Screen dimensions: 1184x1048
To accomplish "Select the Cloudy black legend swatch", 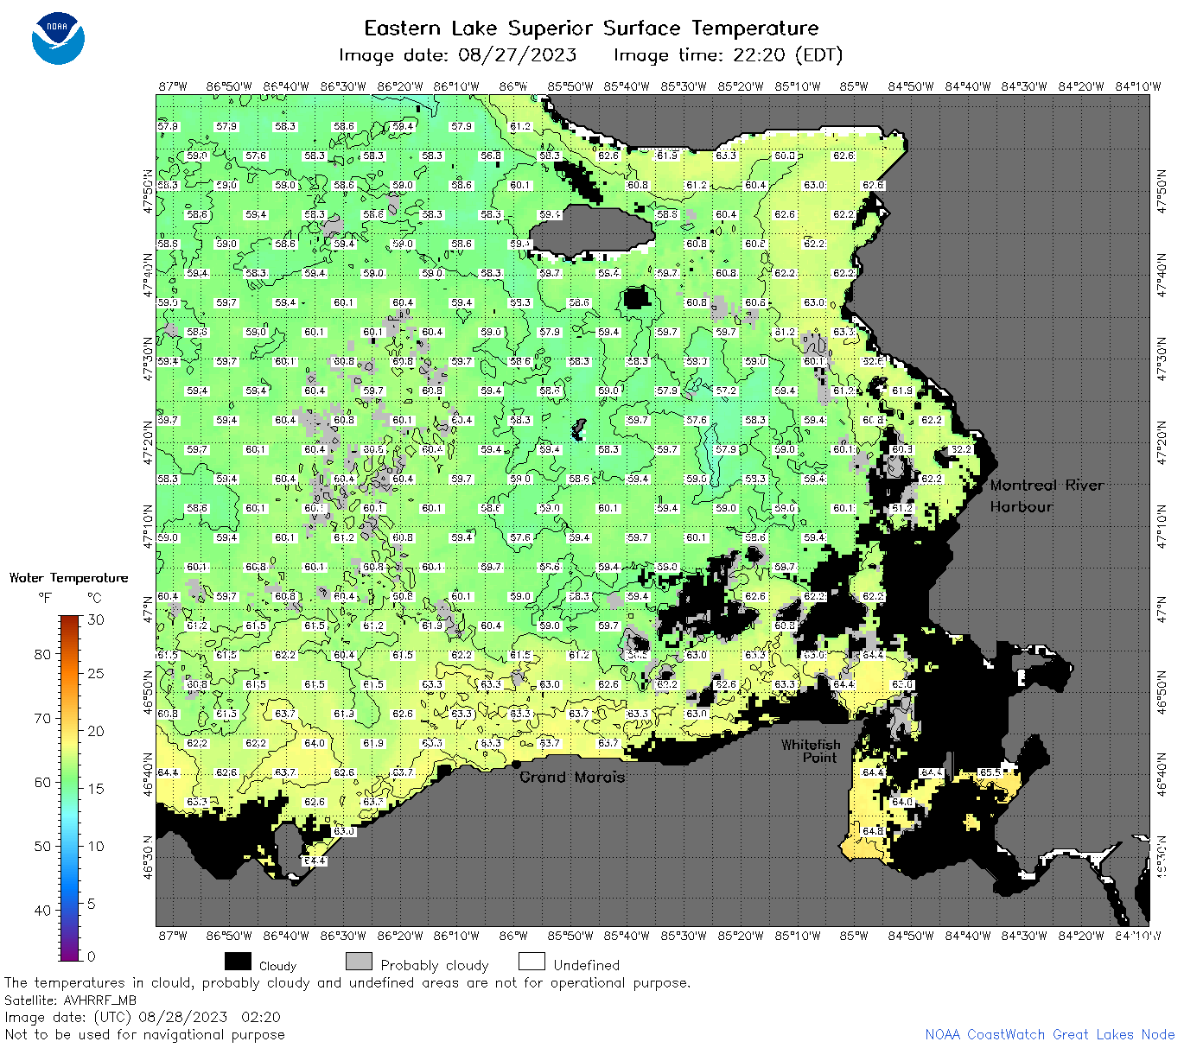I will (x=238, y=962).
